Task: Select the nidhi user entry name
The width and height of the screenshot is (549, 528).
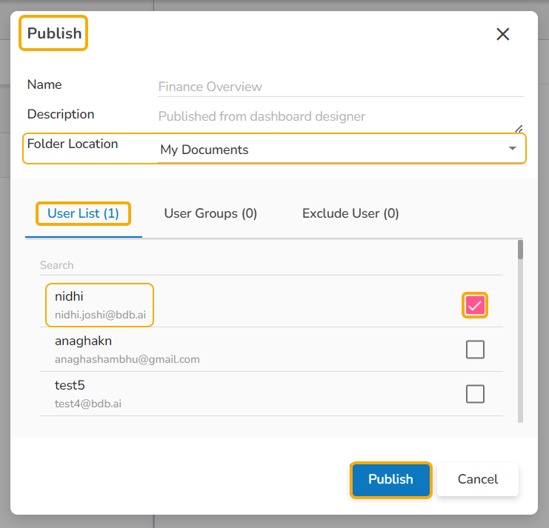Action: click(69, 296)
